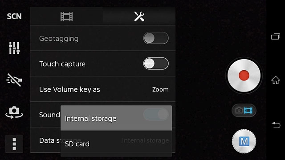The image size is (285, 160).
Task: Open the three-dot more options menu
Action: [x=14, y=144]
